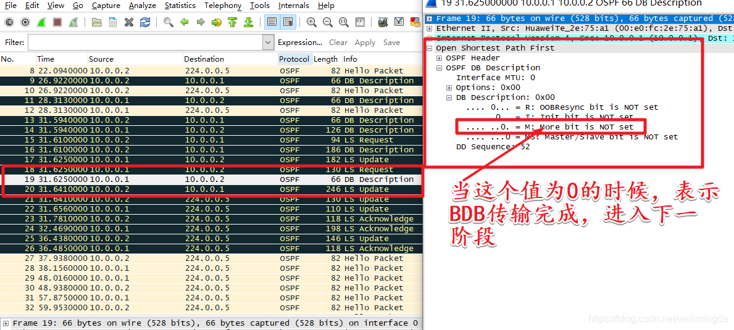Click the Expression... button
The height and width of the screenshot is (330, 734).
(x=300, y=43)
